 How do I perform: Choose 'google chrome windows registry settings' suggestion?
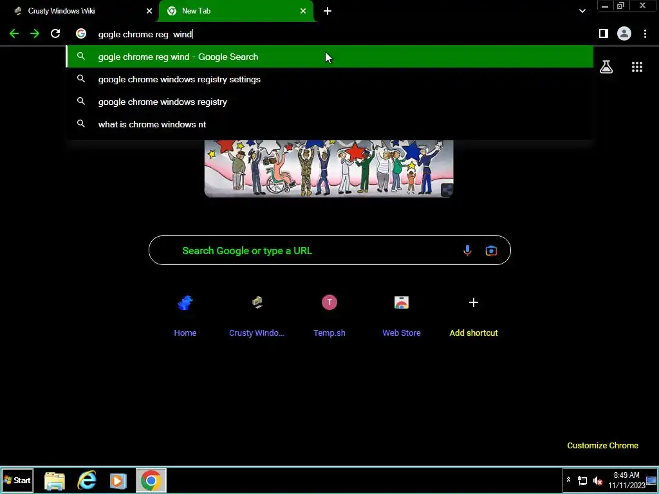pos(329,79)
